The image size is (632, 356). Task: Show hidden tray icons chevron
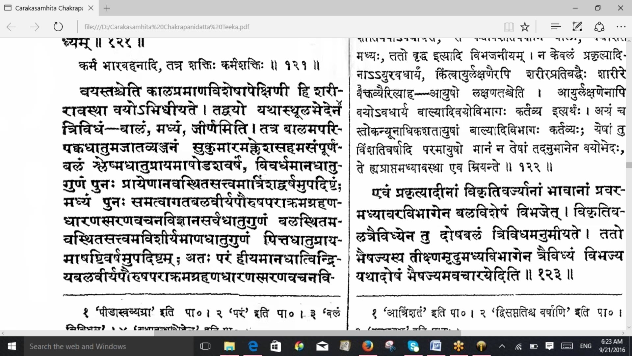pos(502,346)
